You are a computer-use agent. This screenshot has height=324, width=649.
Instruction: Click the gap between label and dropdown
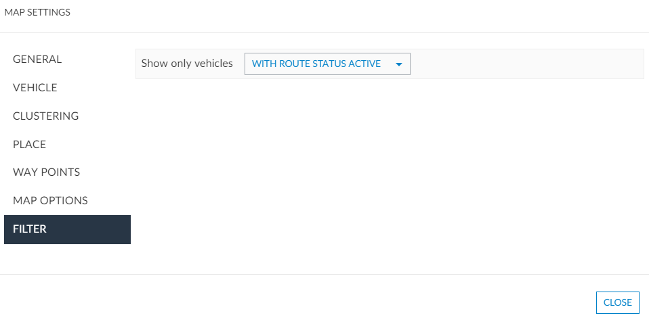point(238,64)
